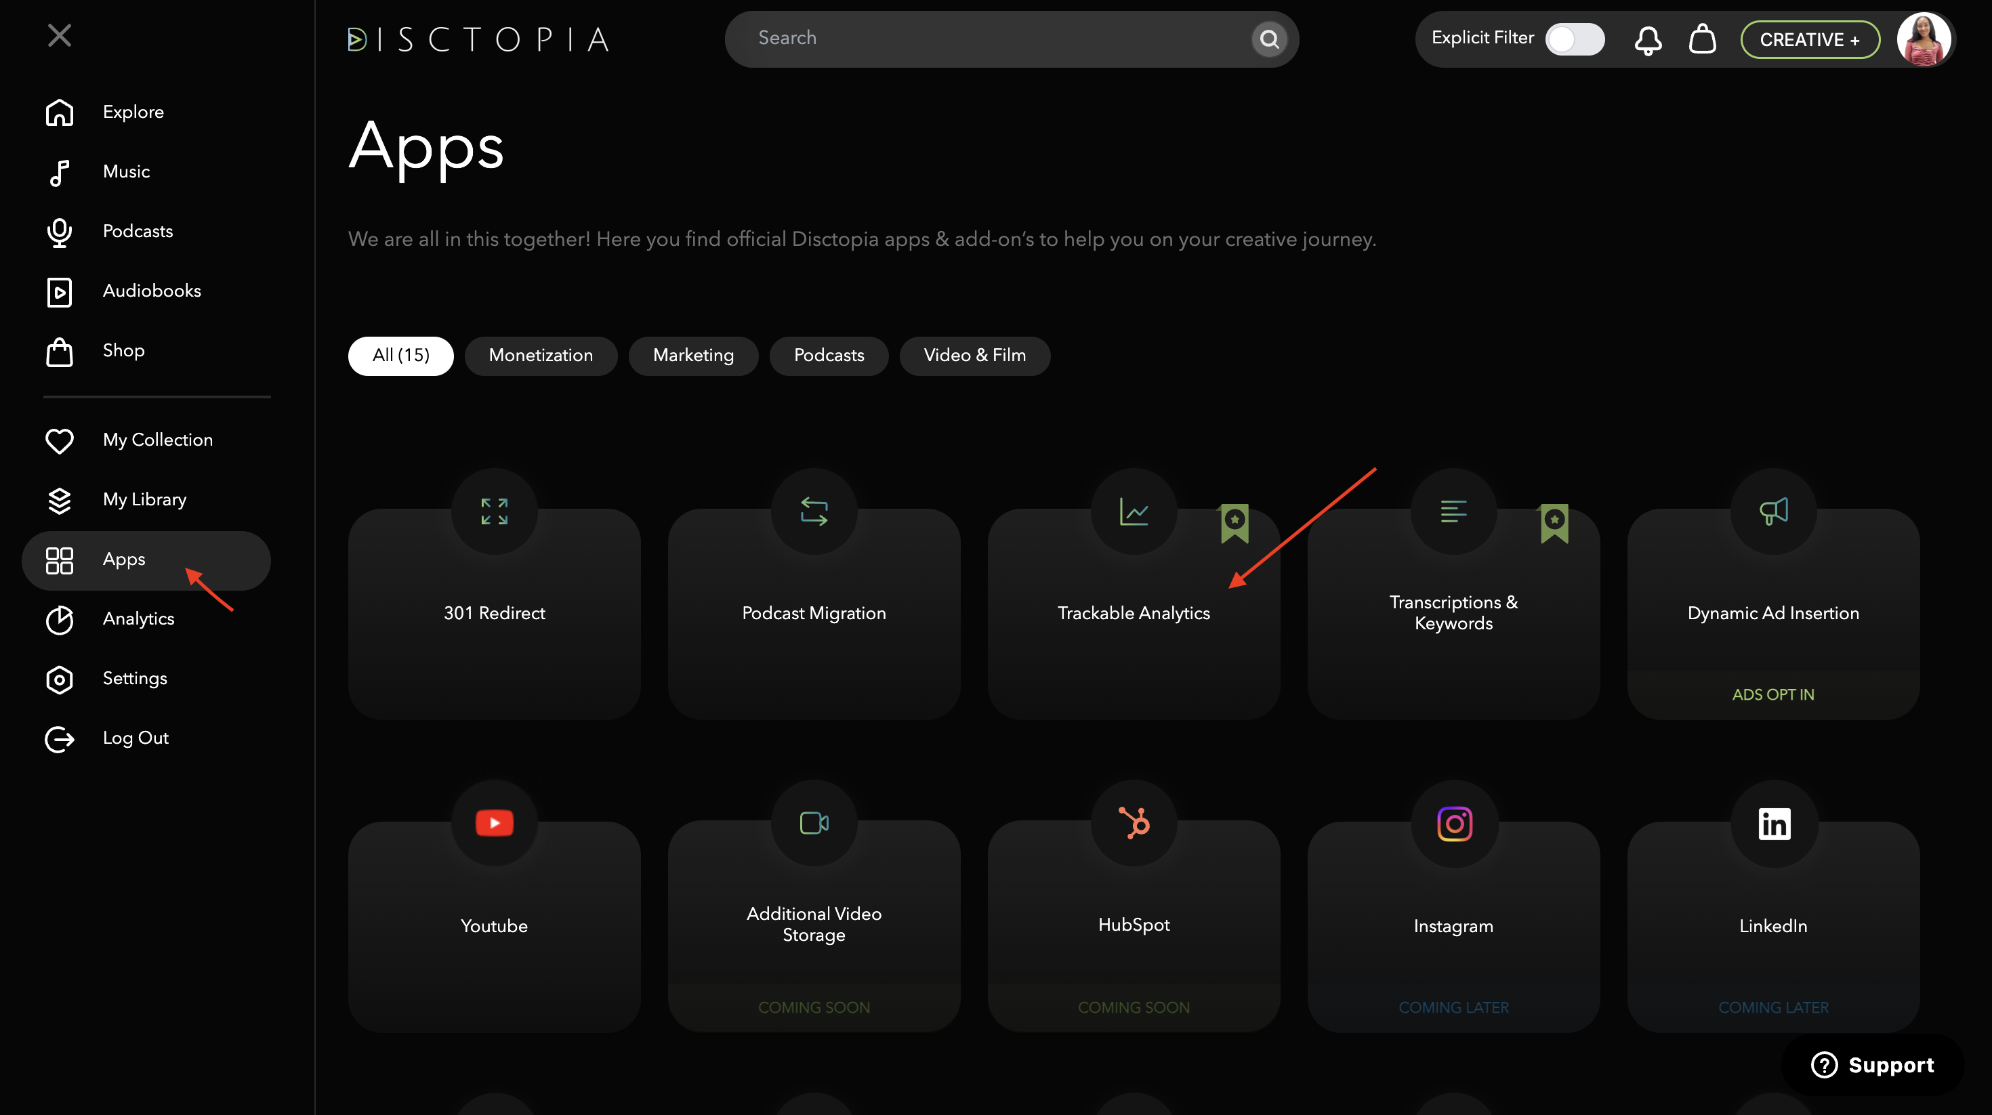Open My Library stack icon
Screen dimensions: 1992x1115
click(60, 501)
